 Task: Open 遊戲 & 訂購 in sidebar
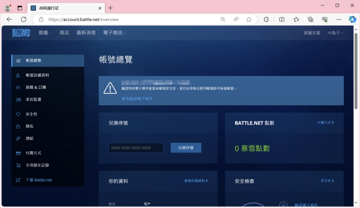click(48, 87)
